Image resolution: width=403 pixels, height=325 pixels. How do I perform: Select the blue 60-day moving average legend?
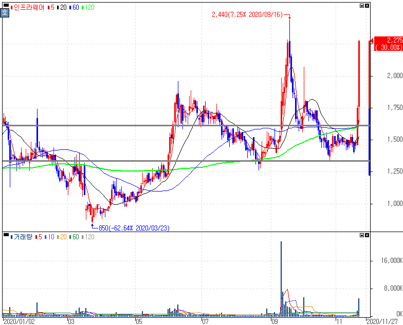(x=74, y=7)
